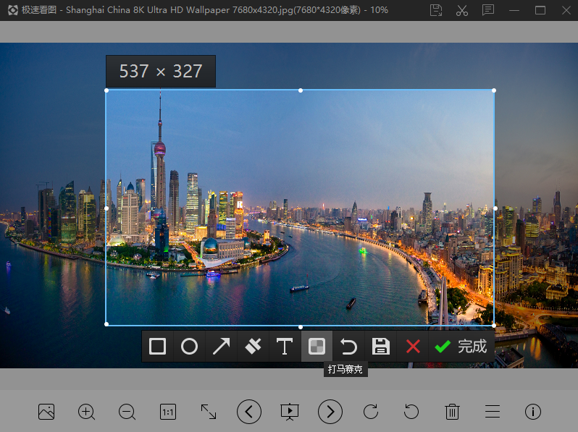Go to the previous image

(249, 412)
